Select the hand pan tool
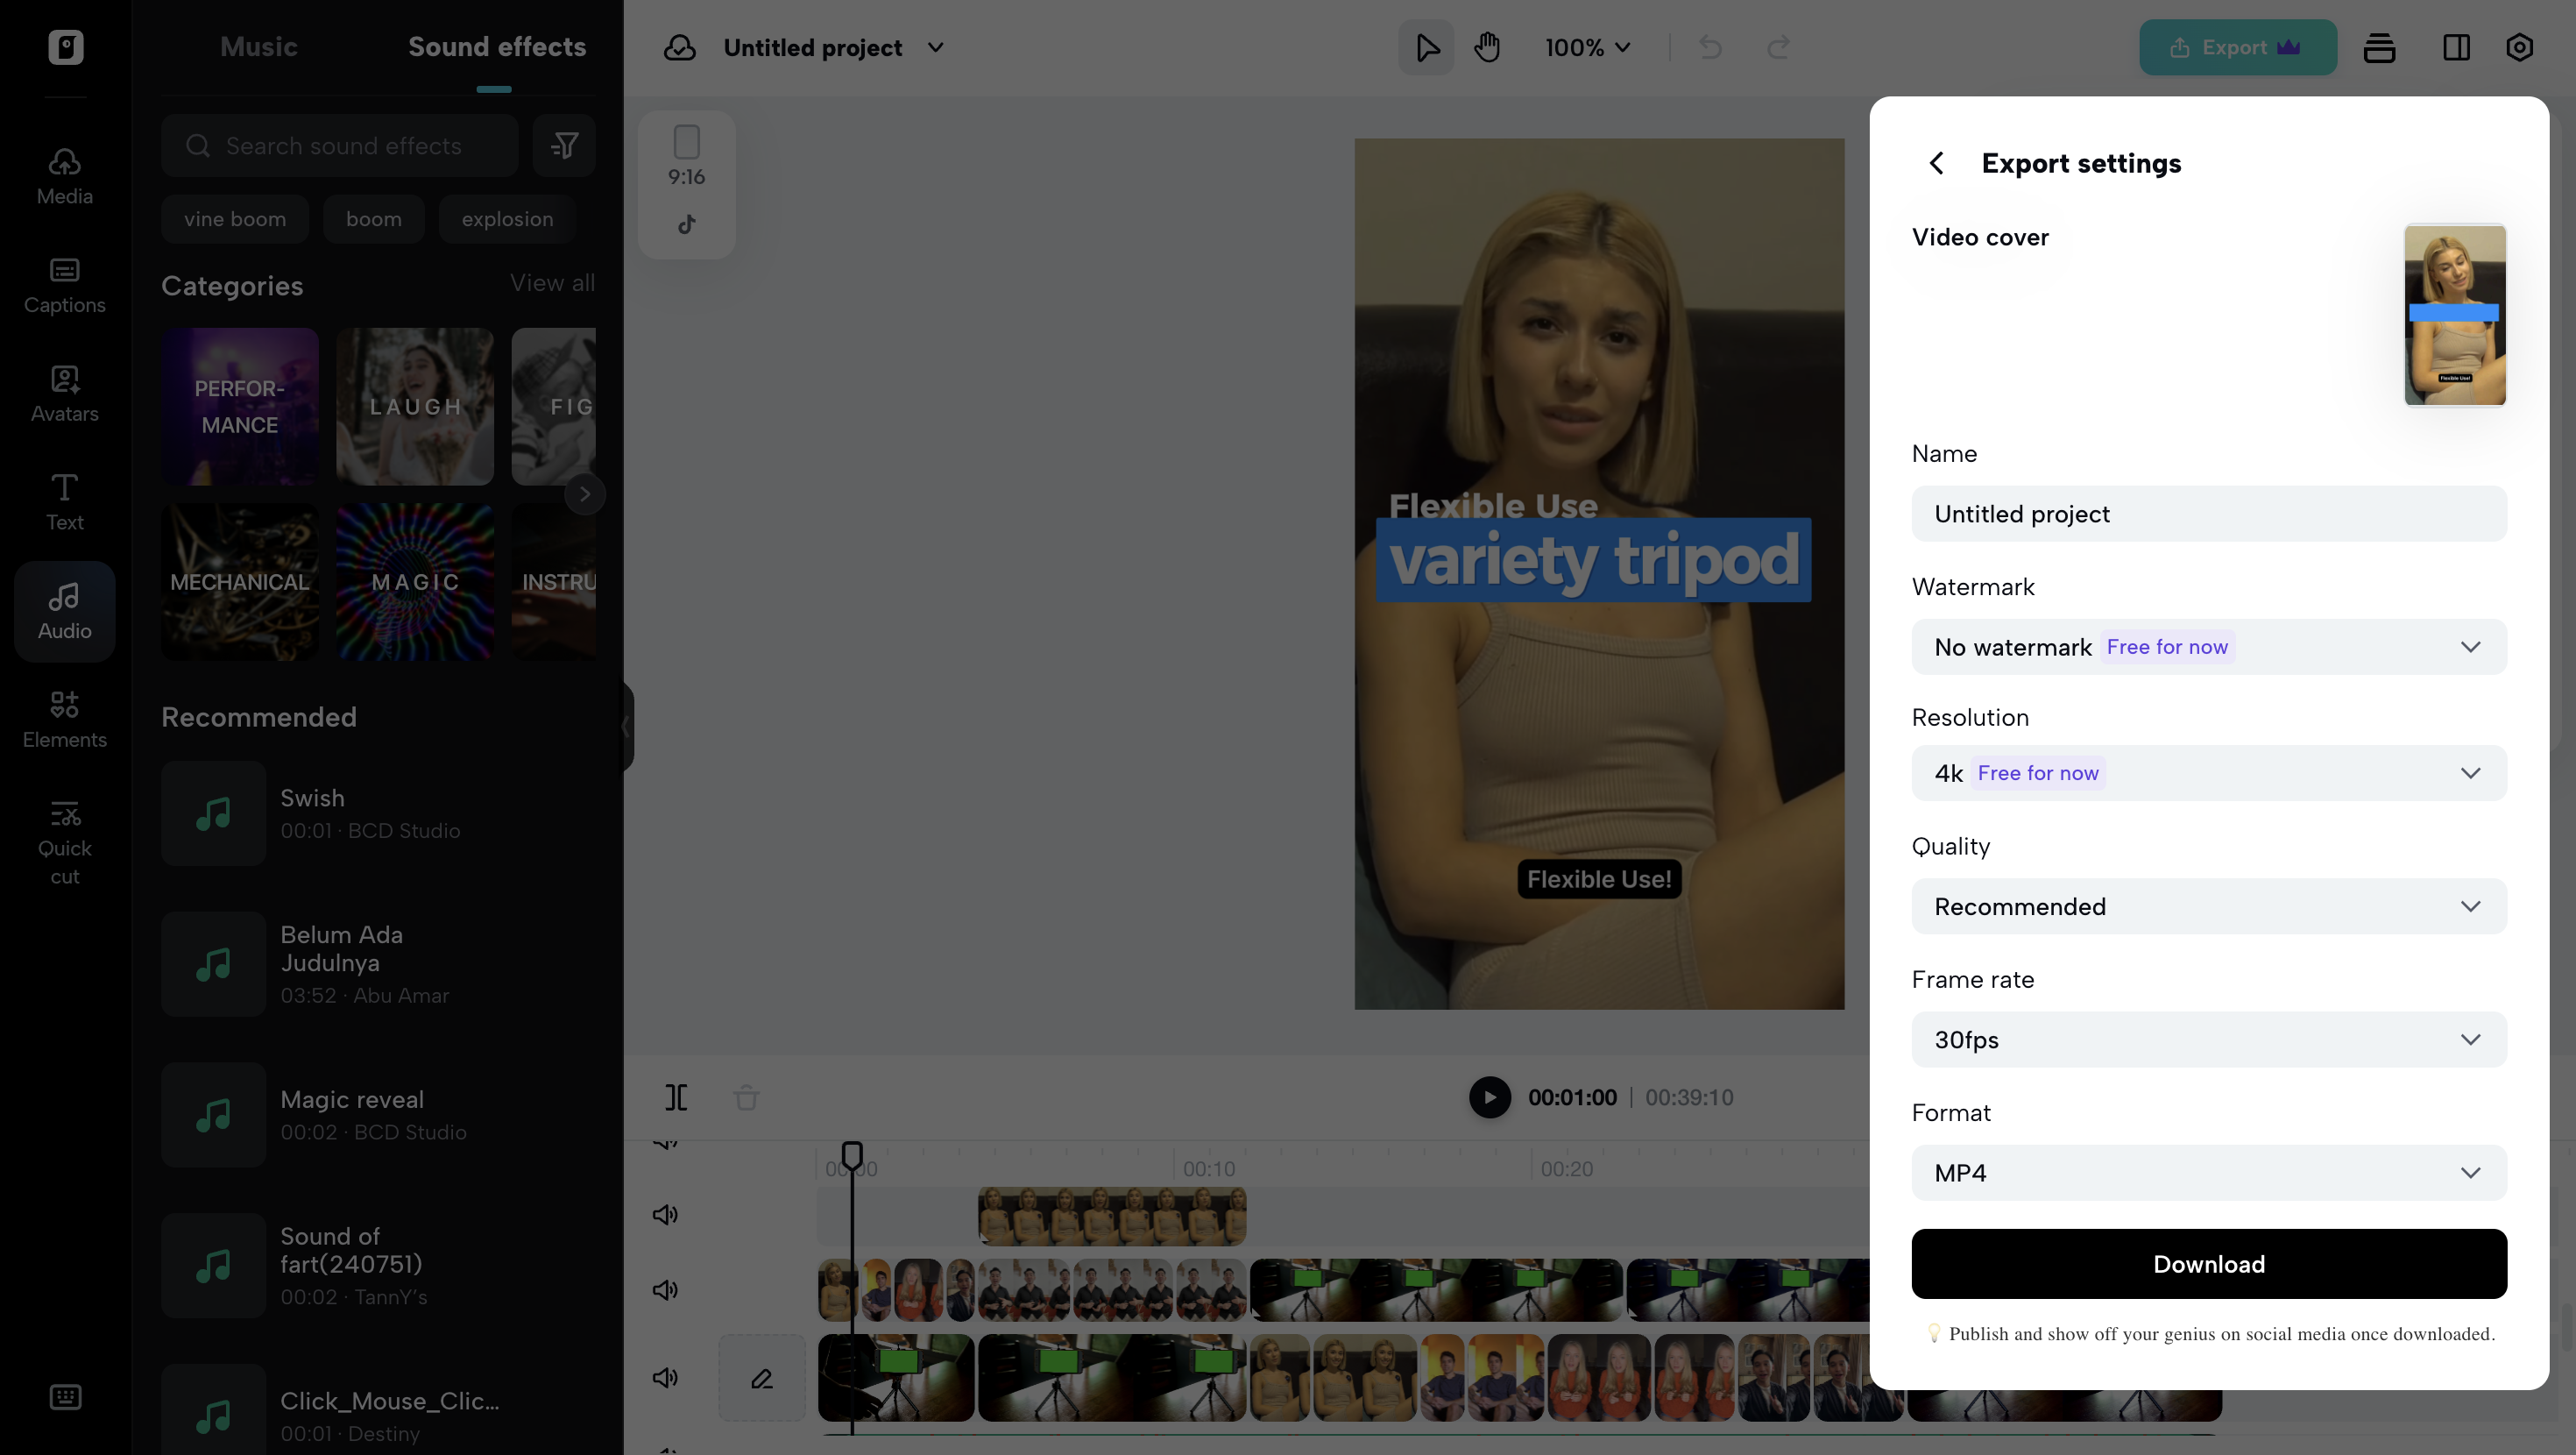2576x1455 pixels. pyautogui.click(x=1487, y=47)
